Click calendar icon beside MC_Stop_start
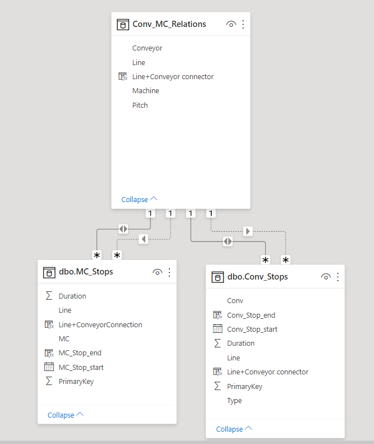This screenshot has height=444, width=374. (49, 367)
